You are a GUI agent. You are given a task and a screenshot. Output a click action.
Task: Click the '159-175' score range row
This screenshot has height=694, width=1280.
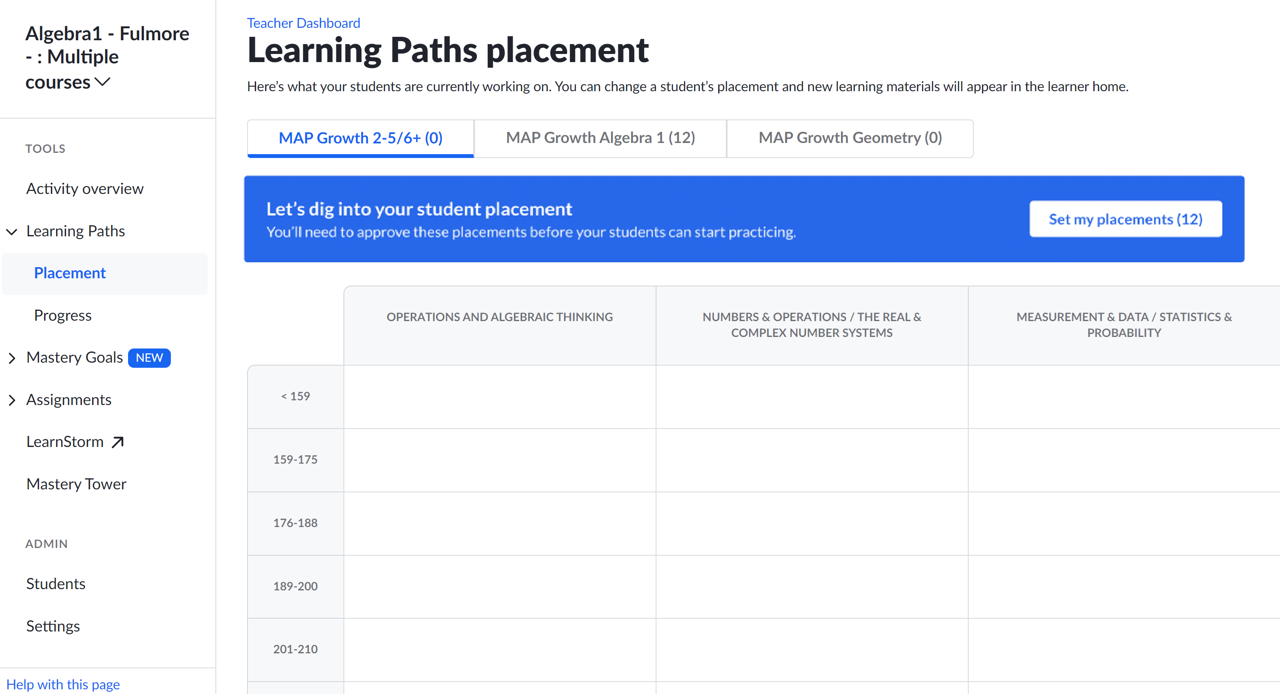click(x=295, y=460)
